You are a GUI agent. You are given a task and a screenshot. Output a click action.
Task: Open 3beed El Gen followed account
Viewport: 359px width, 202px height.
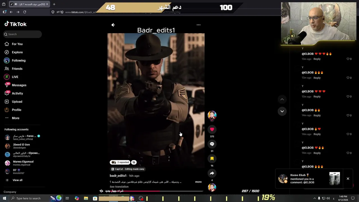(17, 146)
